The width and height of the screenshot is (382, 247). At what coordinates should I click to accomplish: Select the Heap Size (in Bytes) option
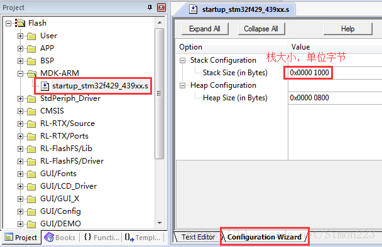(235, 98)
